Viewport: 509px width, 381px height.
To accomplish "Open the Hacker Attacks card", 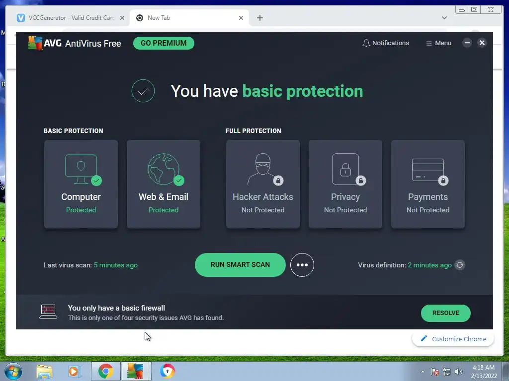I will coord(263,184).
